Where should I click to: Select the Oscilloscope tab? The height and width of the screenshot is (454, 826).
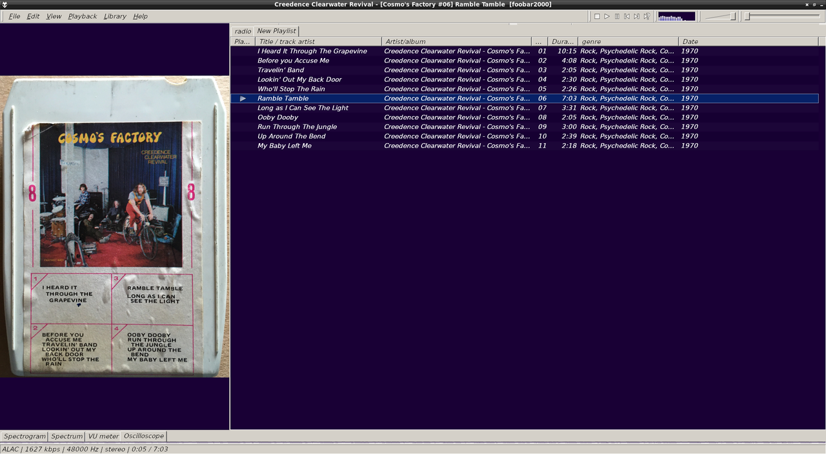tap(144, 436)
